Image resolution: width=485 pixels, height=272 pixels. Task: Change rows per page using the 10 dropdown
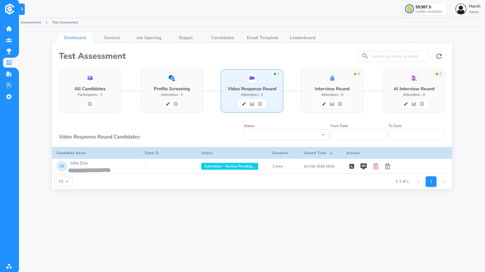tap(63, 181)
